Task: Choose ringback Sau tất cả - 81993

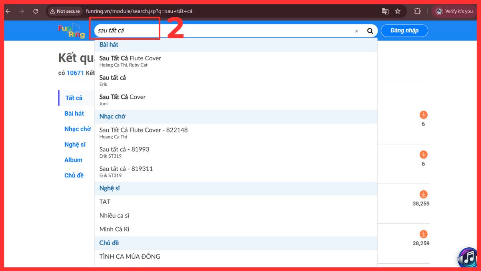Action: point(236,153)
